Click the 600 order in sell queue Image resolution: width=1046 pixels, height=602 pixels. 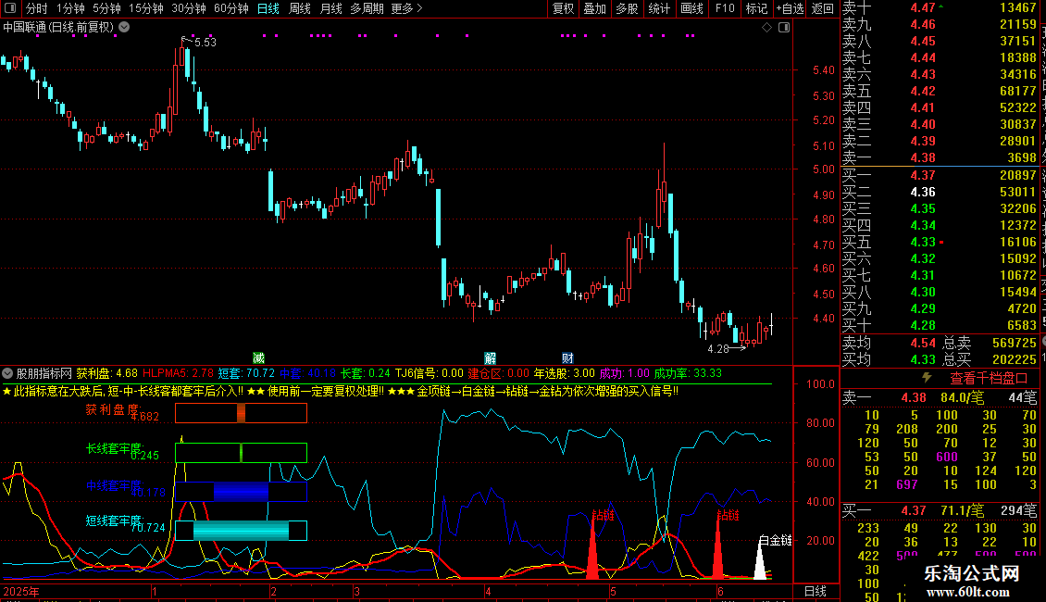[x=947, y=457]
